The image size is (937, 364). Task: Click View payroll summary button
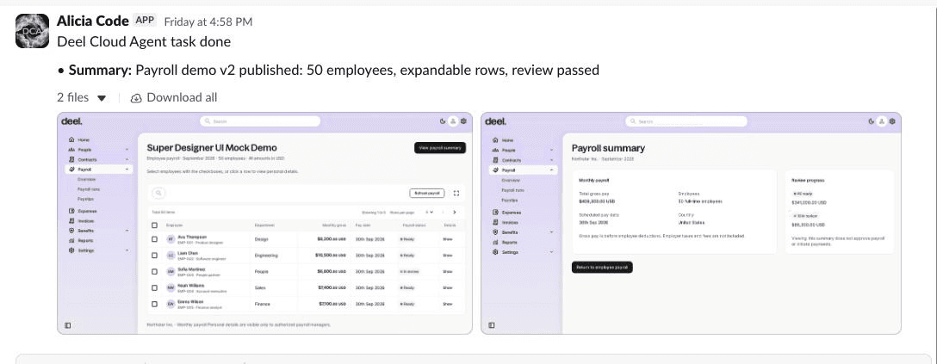[440, 148]
